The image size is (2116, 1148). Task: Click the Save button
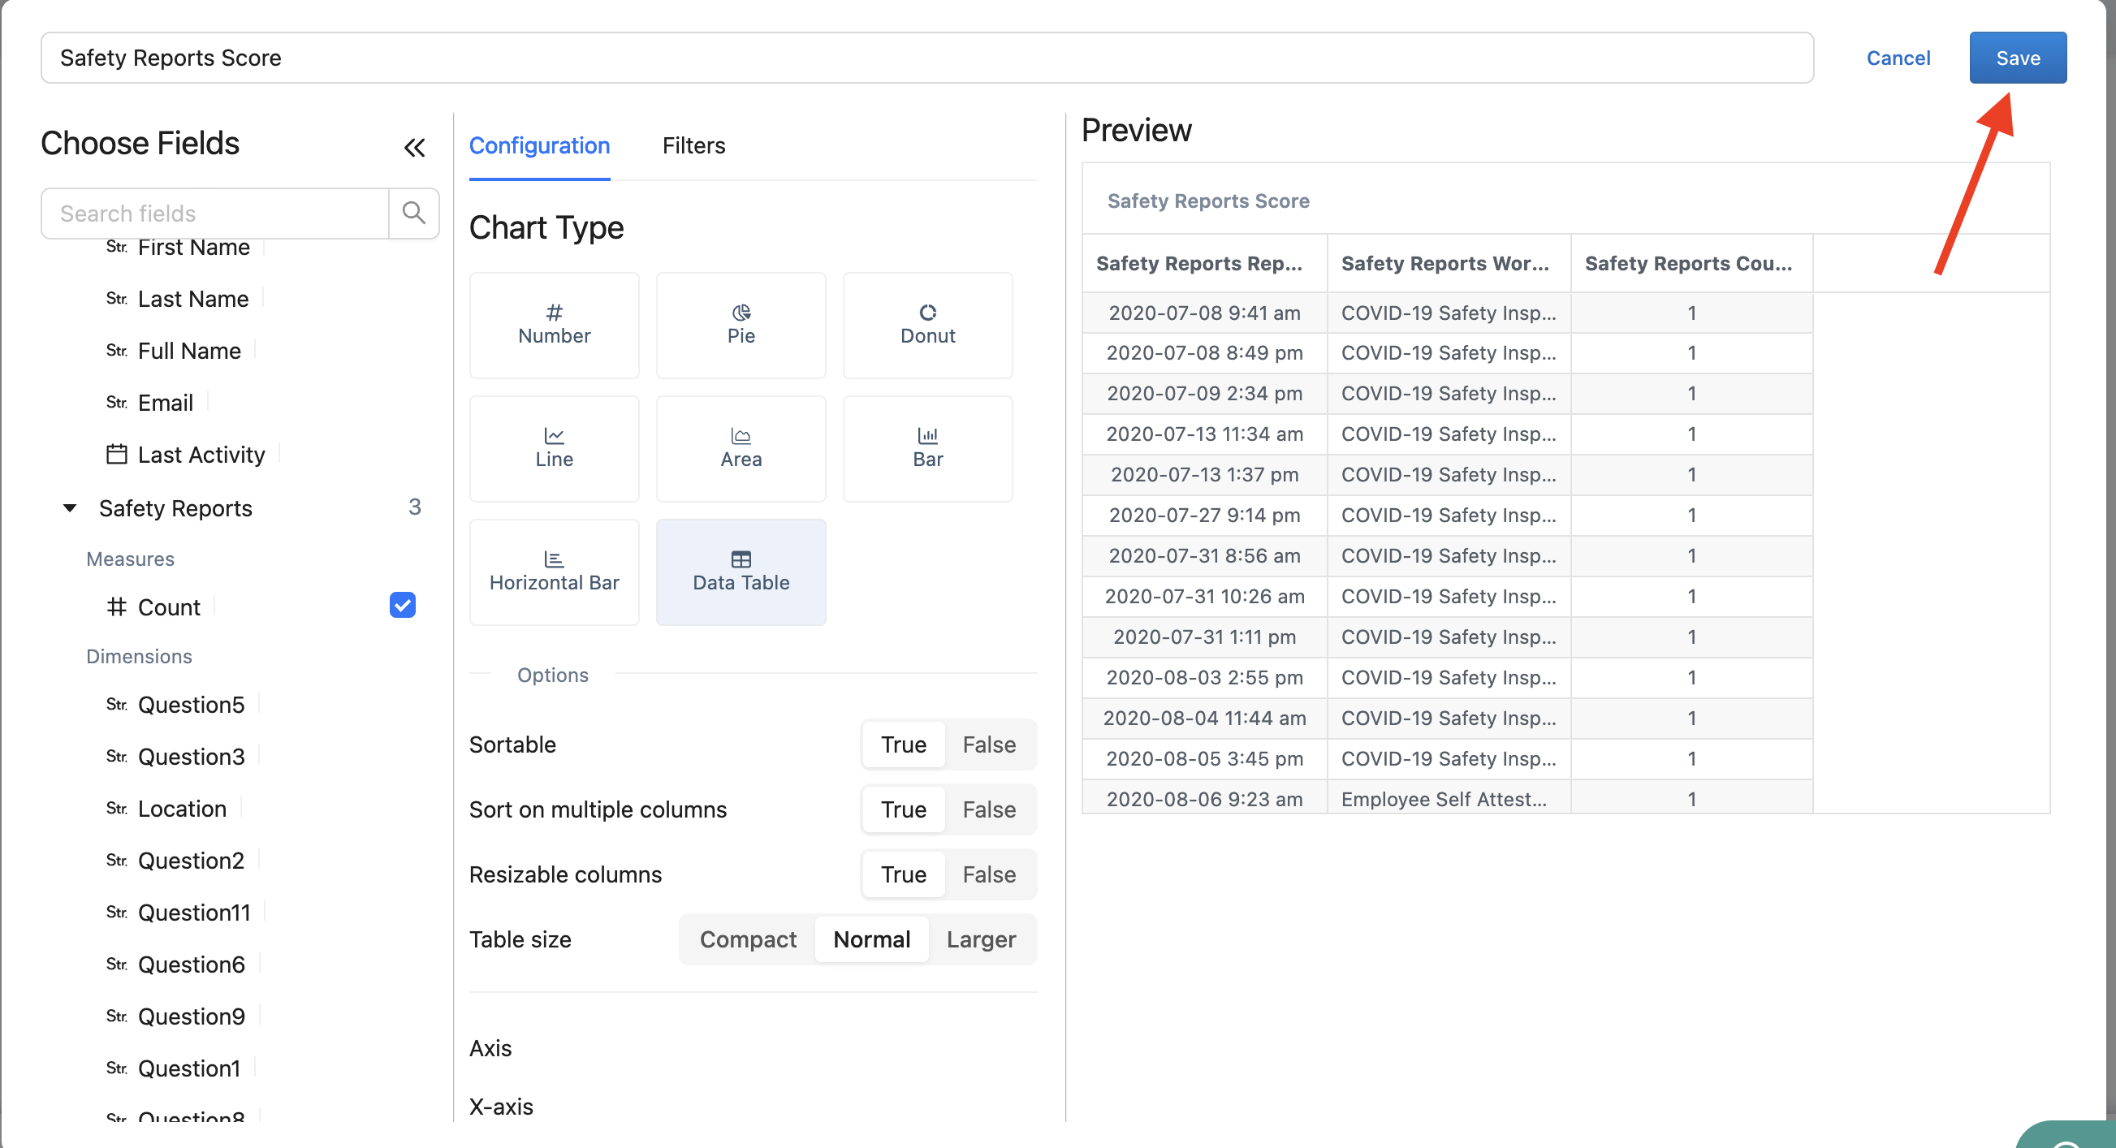(2018, 58)
